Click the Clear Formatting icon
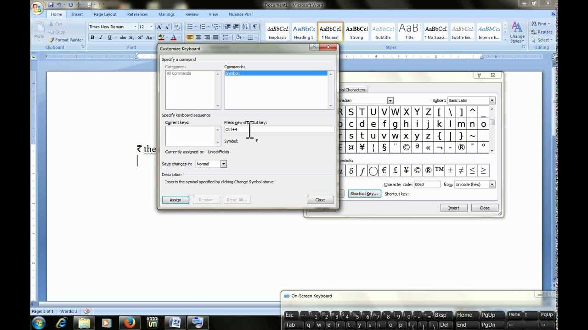The image size is (588, 330). [177, 27]
